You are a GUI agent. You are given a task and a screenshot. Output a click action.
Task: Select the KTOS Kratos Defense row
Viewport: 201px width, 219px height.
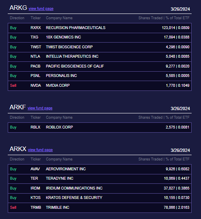click(100, 198)
